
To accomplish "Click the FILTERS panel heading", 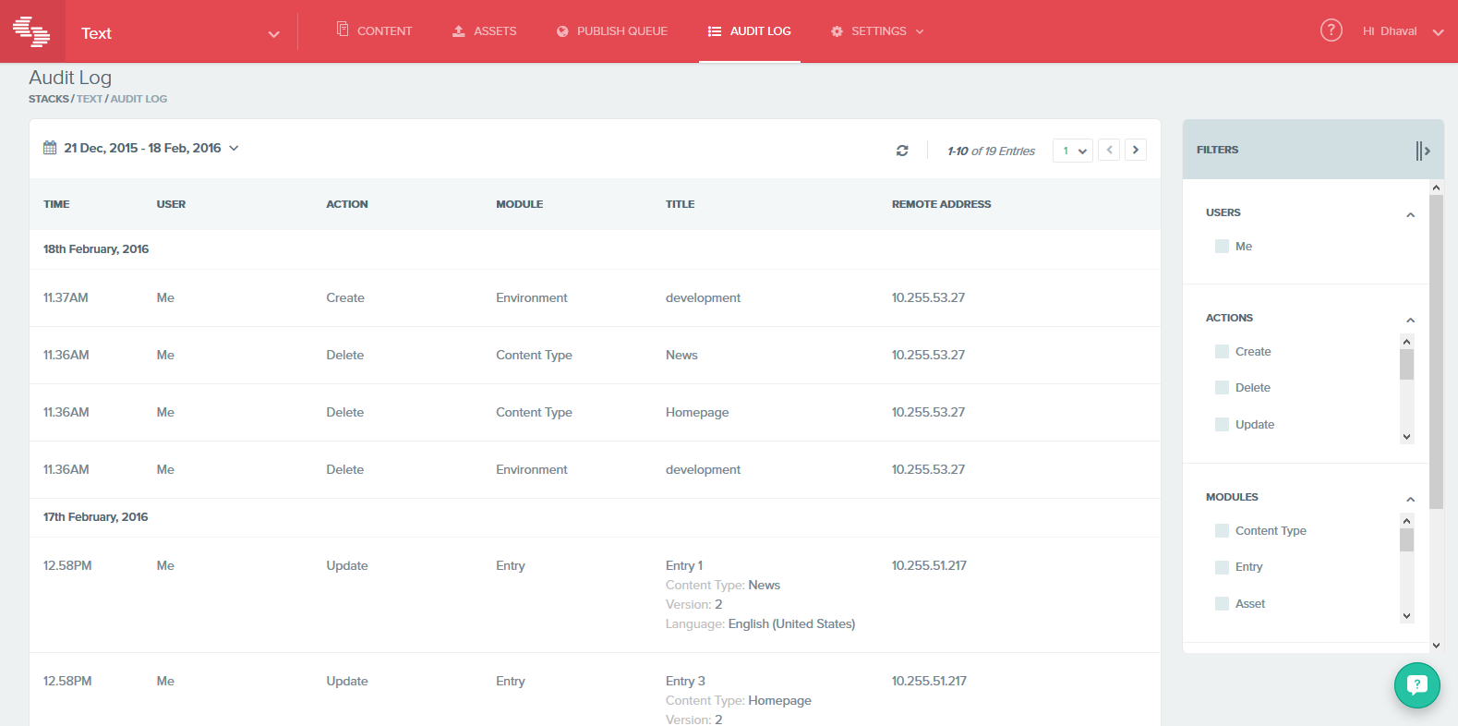I will point(1218,150).
